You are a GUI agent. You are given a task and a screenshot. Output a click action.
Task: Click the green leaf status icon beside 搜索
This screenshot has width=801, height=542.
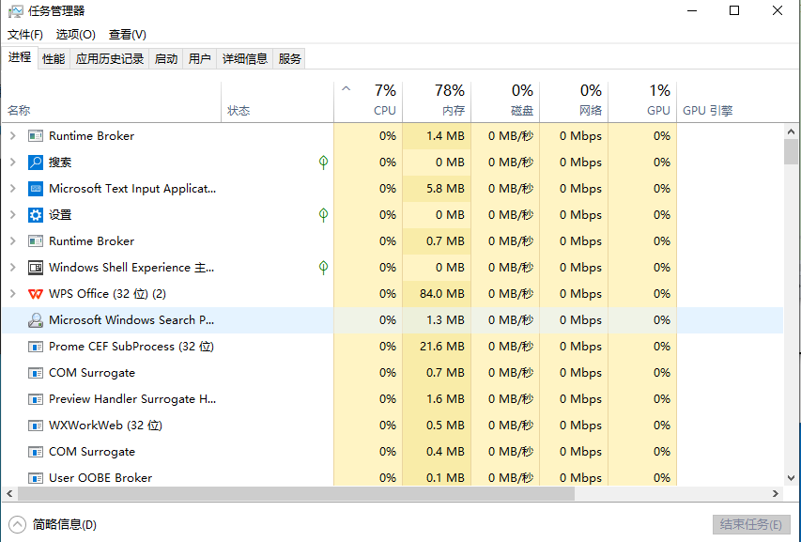coord(323,163)
